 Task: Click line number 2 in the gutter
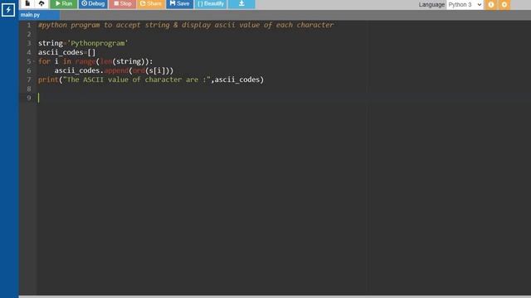point(29,34)
